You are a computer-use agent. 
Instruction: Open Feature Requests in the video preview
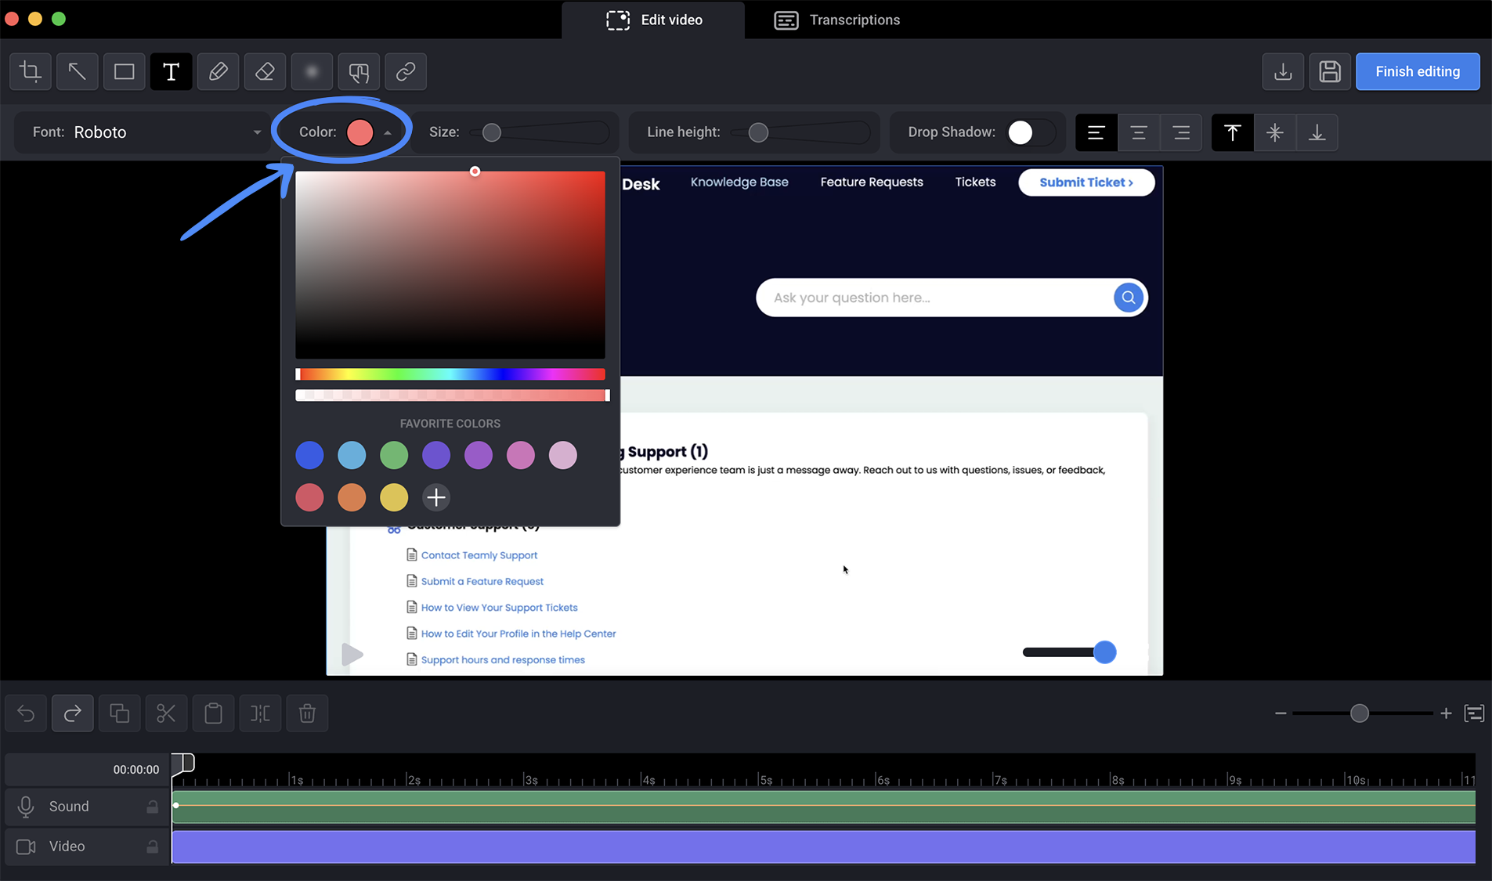click(x=872, y=182)
